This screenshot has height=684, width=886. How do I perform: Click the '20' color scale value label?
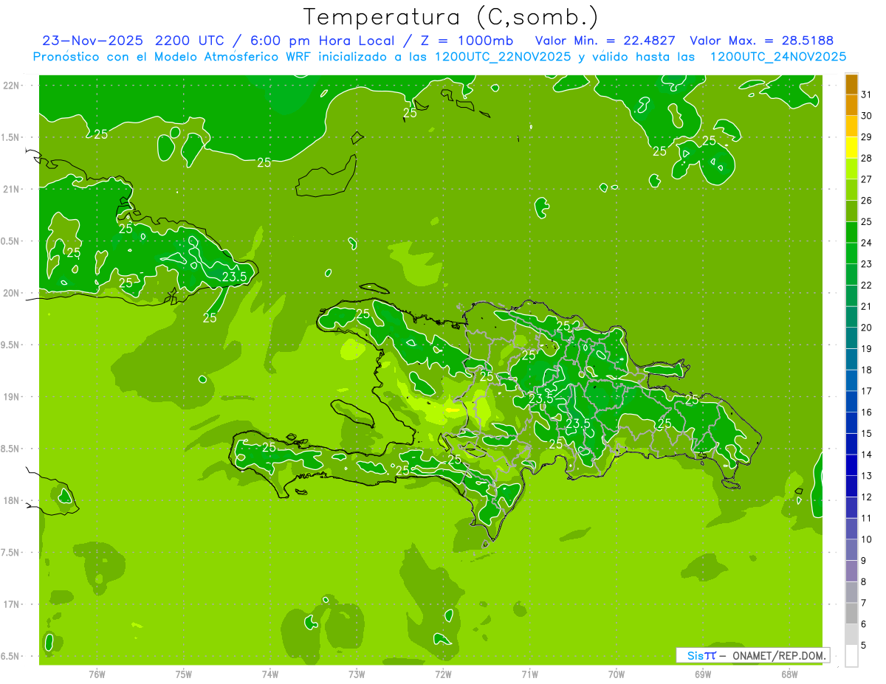pos(867,328)
